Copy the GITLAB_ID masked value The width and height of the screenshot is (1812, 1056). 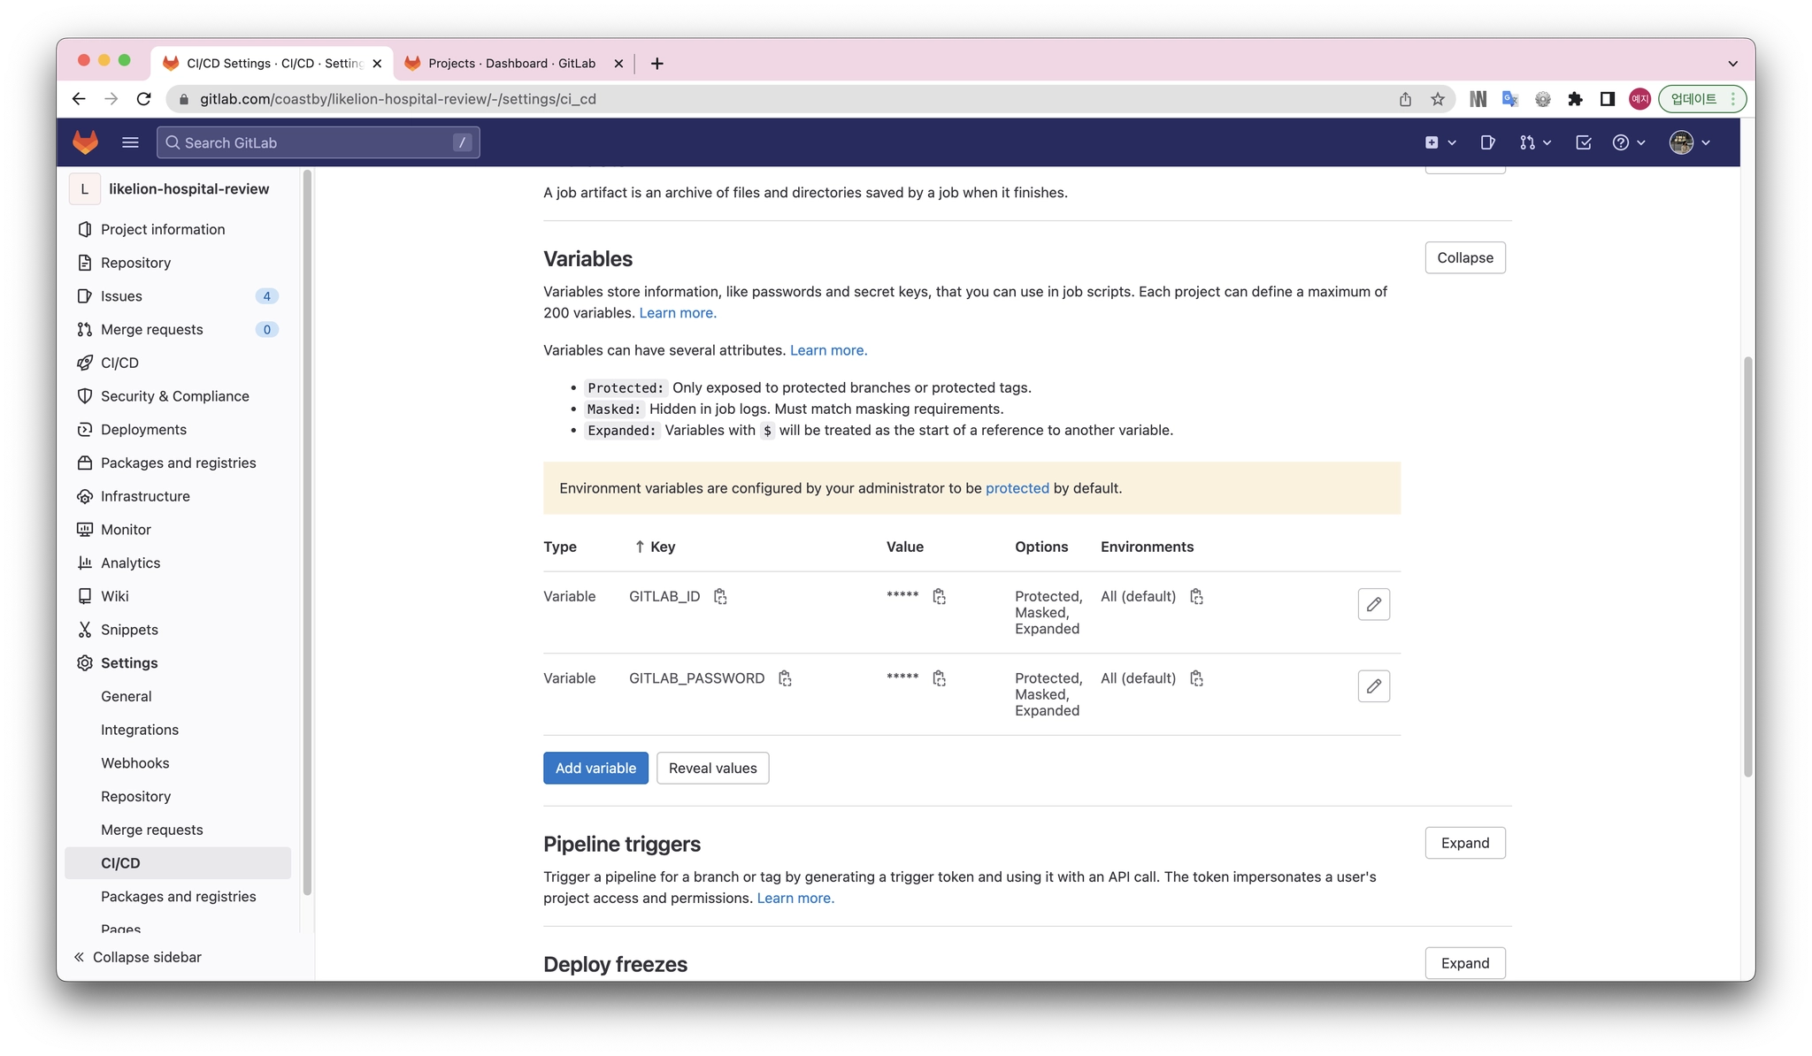coord(939,597)
